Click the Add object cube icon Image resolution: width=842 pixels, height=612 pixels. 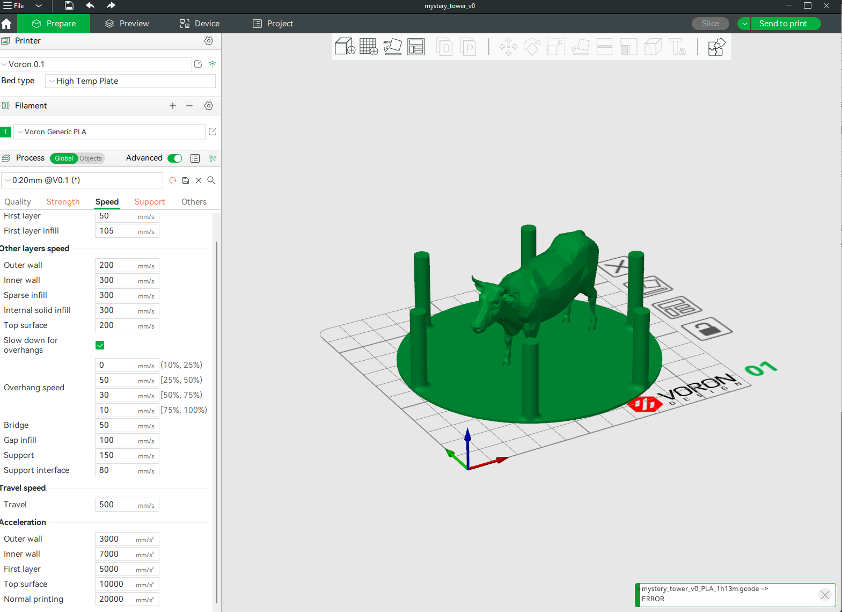[x=345, y=47]
